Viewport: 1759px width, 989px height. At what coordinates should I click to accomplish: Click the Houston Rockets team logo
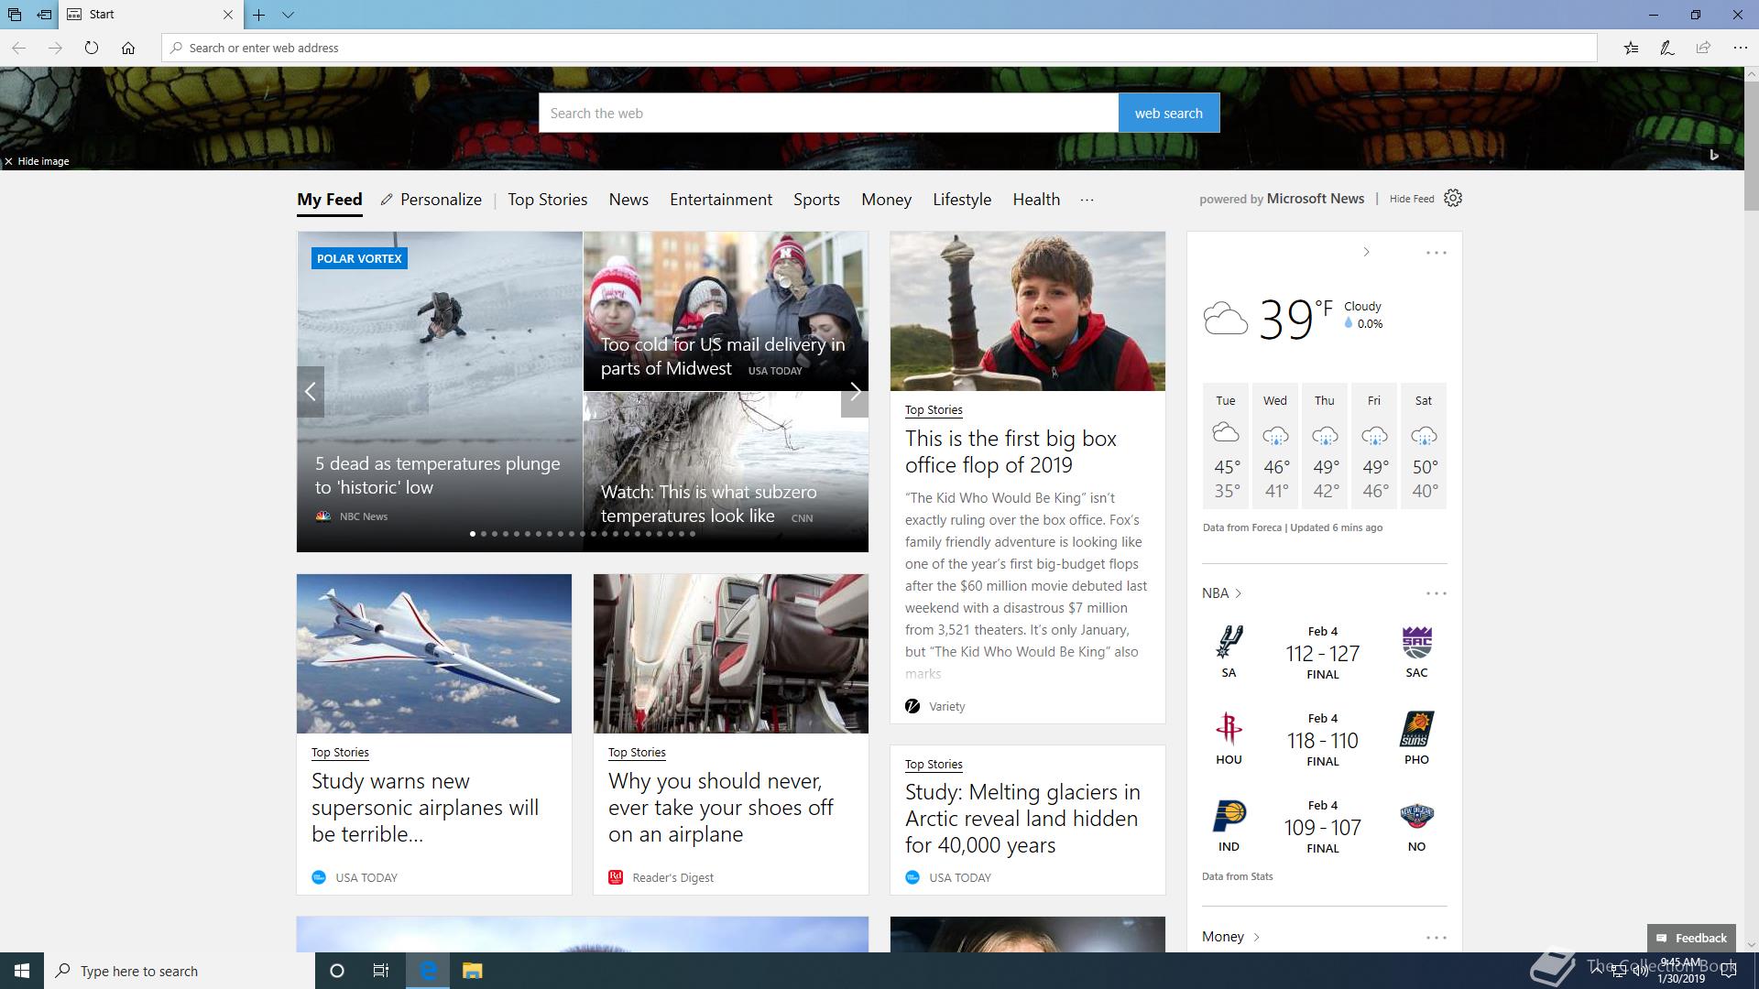[1229, 729]
